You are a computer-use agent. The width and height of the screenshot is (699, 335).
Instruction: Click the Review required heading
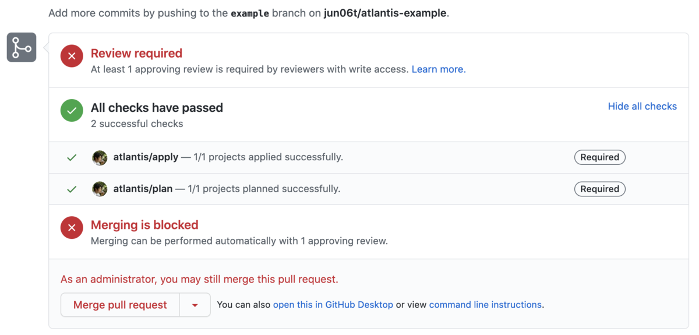click(136, 53)
